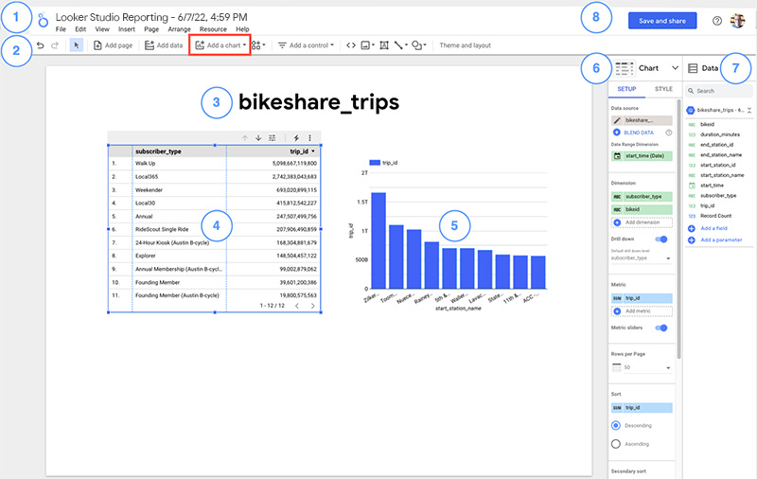This screenshot has height=479, width=757.
Task: Disable the Metric sliders switch
Action: 660,328
